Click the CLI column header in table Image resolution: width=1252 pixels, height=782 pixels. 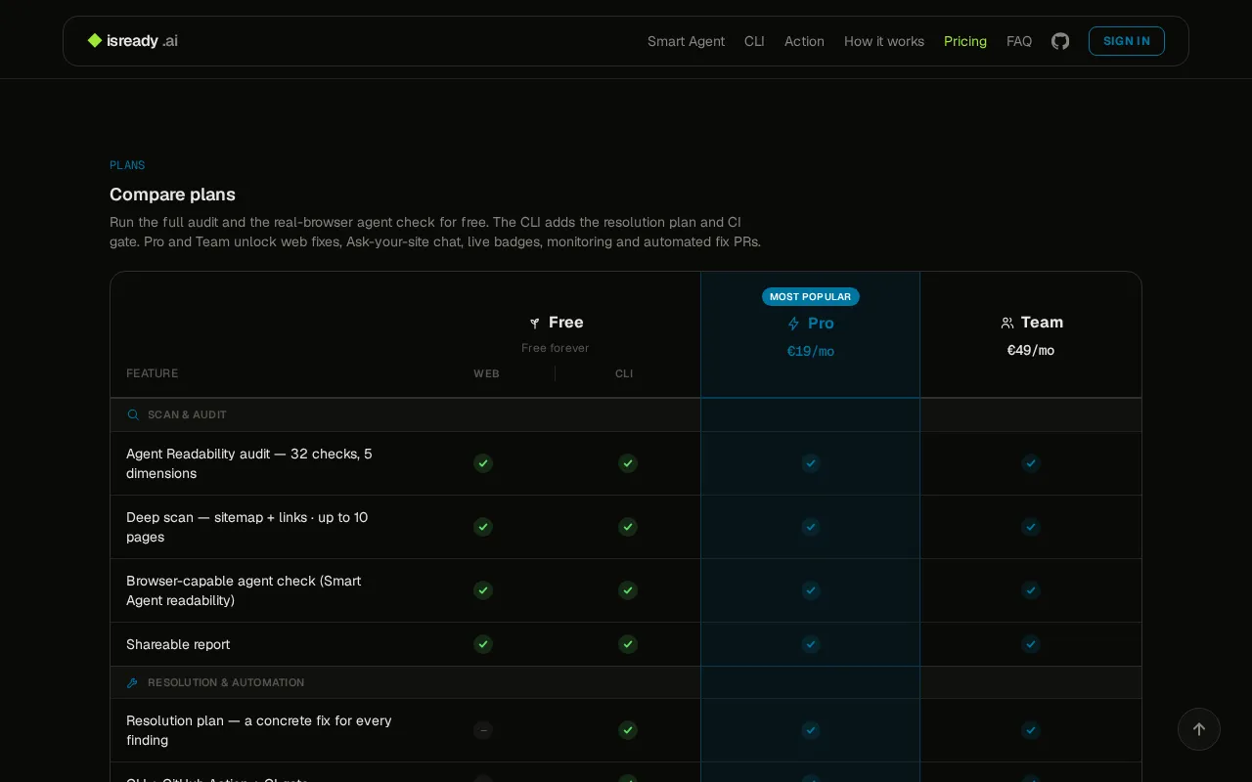point(624,373)
